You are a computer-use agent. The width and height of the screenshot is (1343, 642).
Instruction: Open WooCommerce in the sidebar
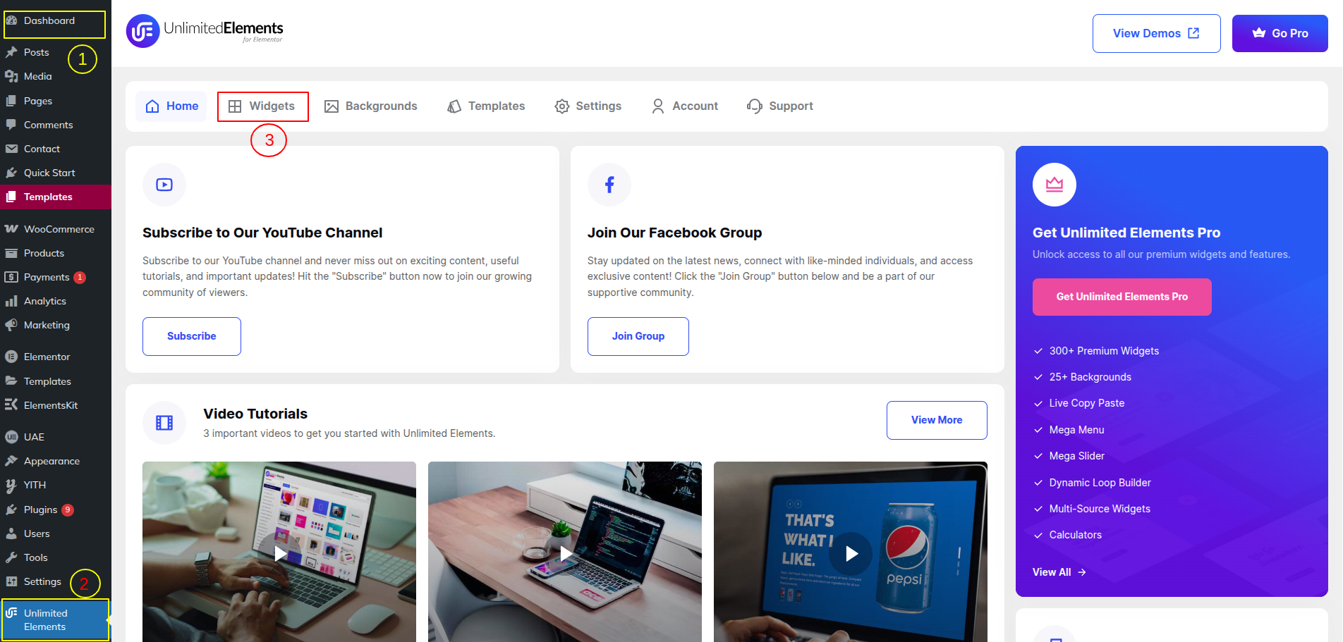click(x=59, y=229)
